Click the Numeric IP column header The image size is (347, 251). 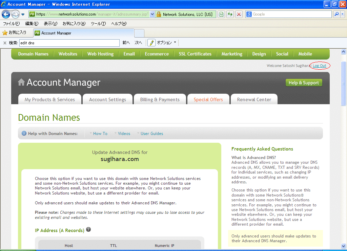[x=164, y=246]
